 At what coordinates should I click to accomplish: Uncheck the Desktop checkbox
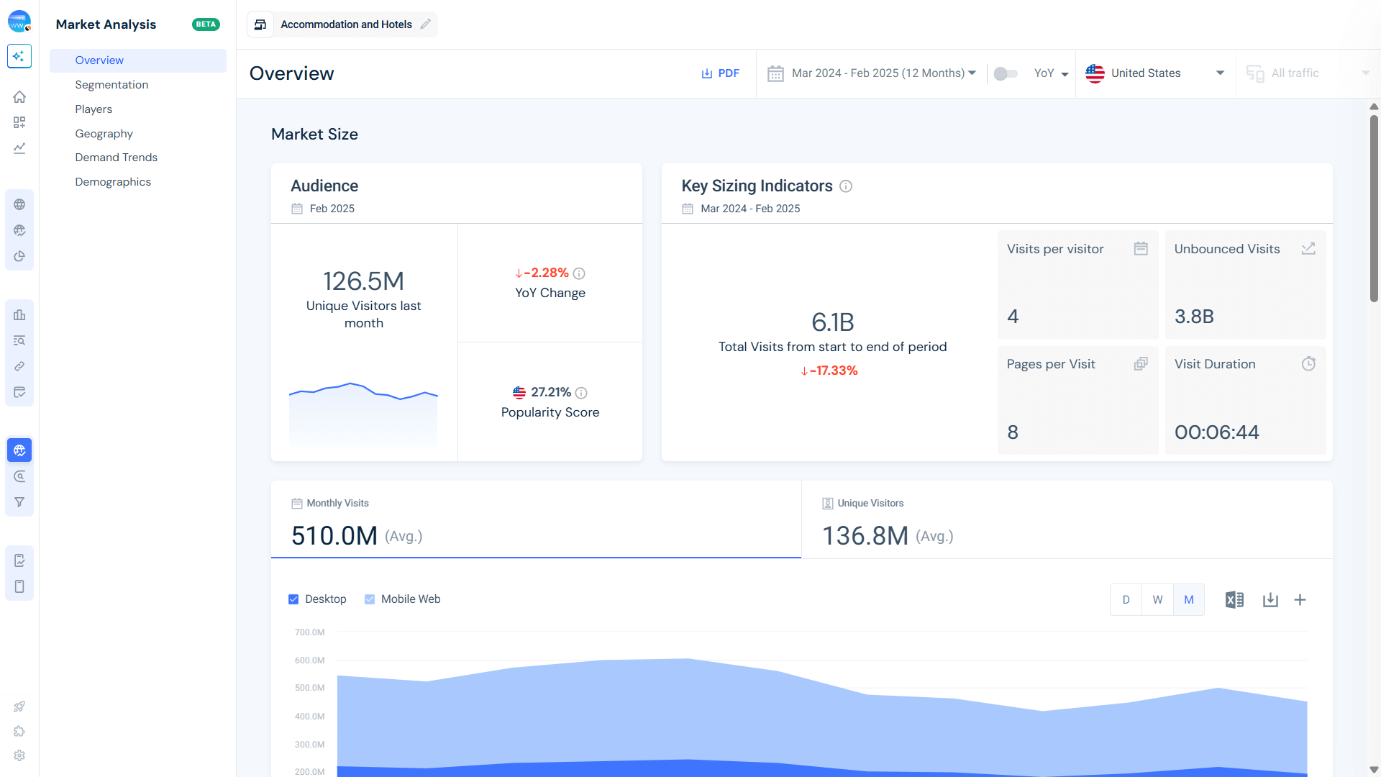tap(293, 599)
